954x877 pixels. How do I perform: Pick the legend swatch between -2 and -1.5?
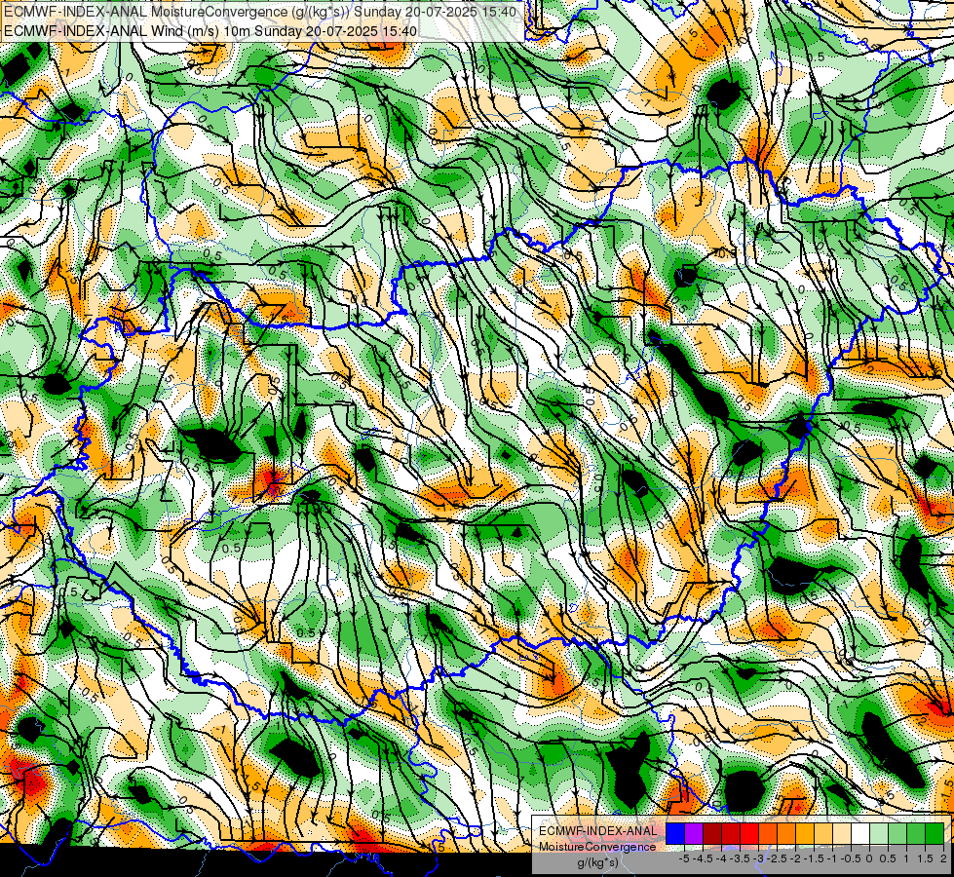[805, 833]
